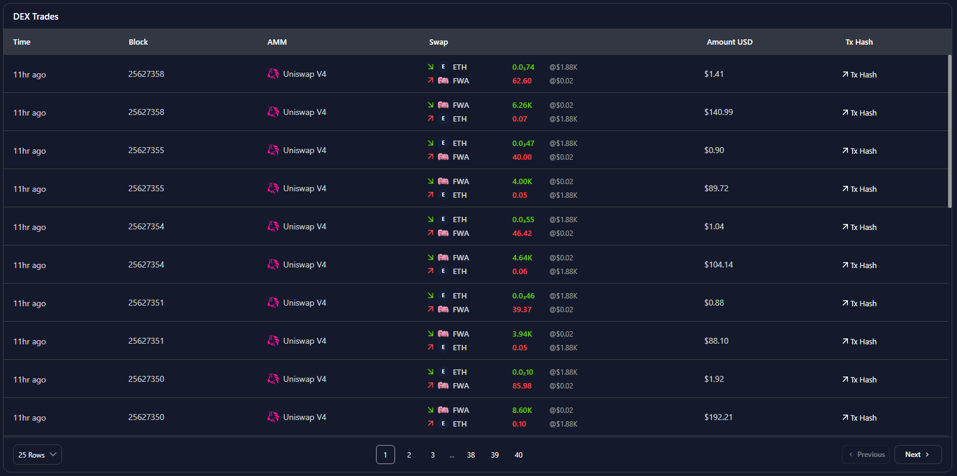Viewport: 957px width, 476px height.
Task: Click the Uniswap unicorn icon in the $192.21 row
Action: click(x=273, y=417)
